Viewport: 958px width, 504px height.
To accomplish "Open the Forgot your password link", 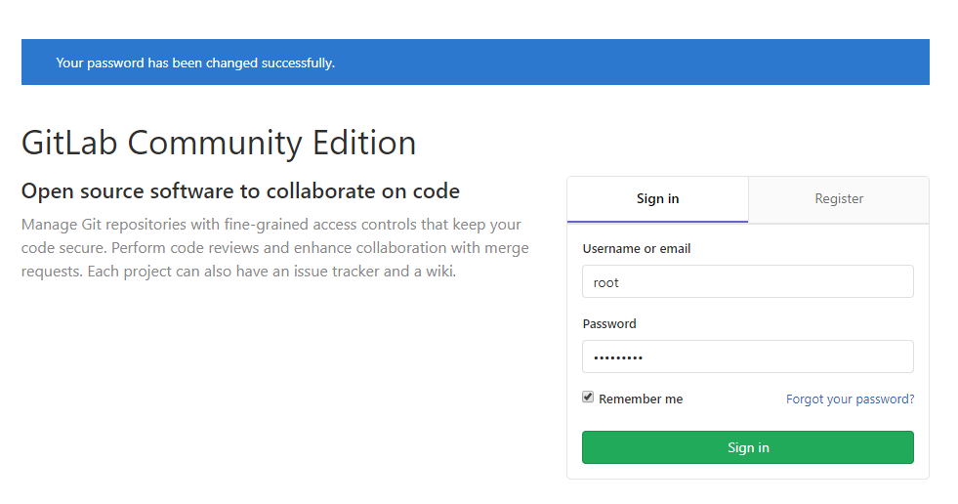I will pyautogui.click(x=850, y=399).
